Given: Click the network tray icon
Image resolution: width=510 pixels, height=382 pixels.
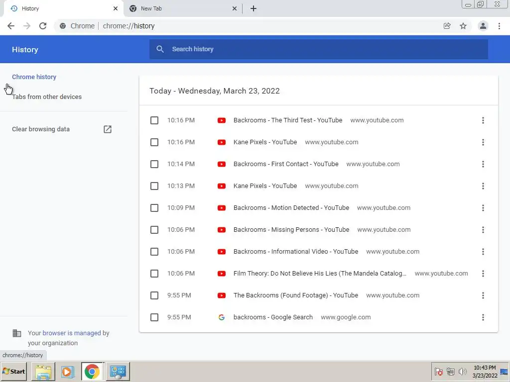Looking at the screenshot, I should 450,371.
